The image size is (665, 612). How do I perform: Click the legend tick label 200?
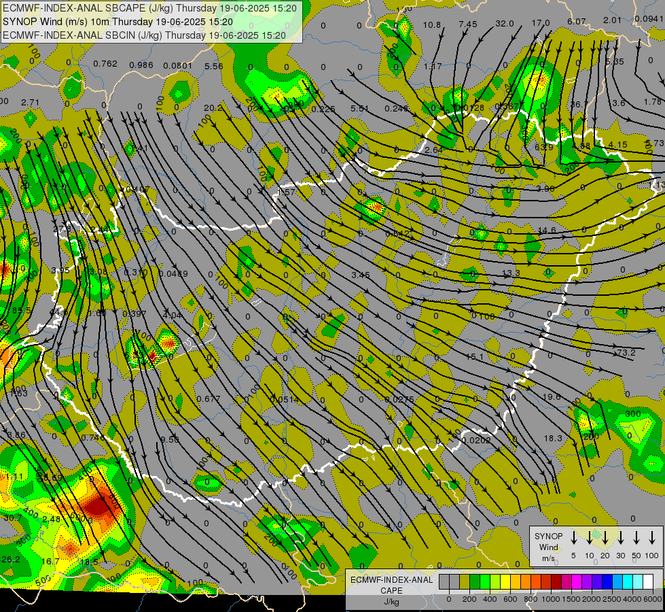point(469,599)
